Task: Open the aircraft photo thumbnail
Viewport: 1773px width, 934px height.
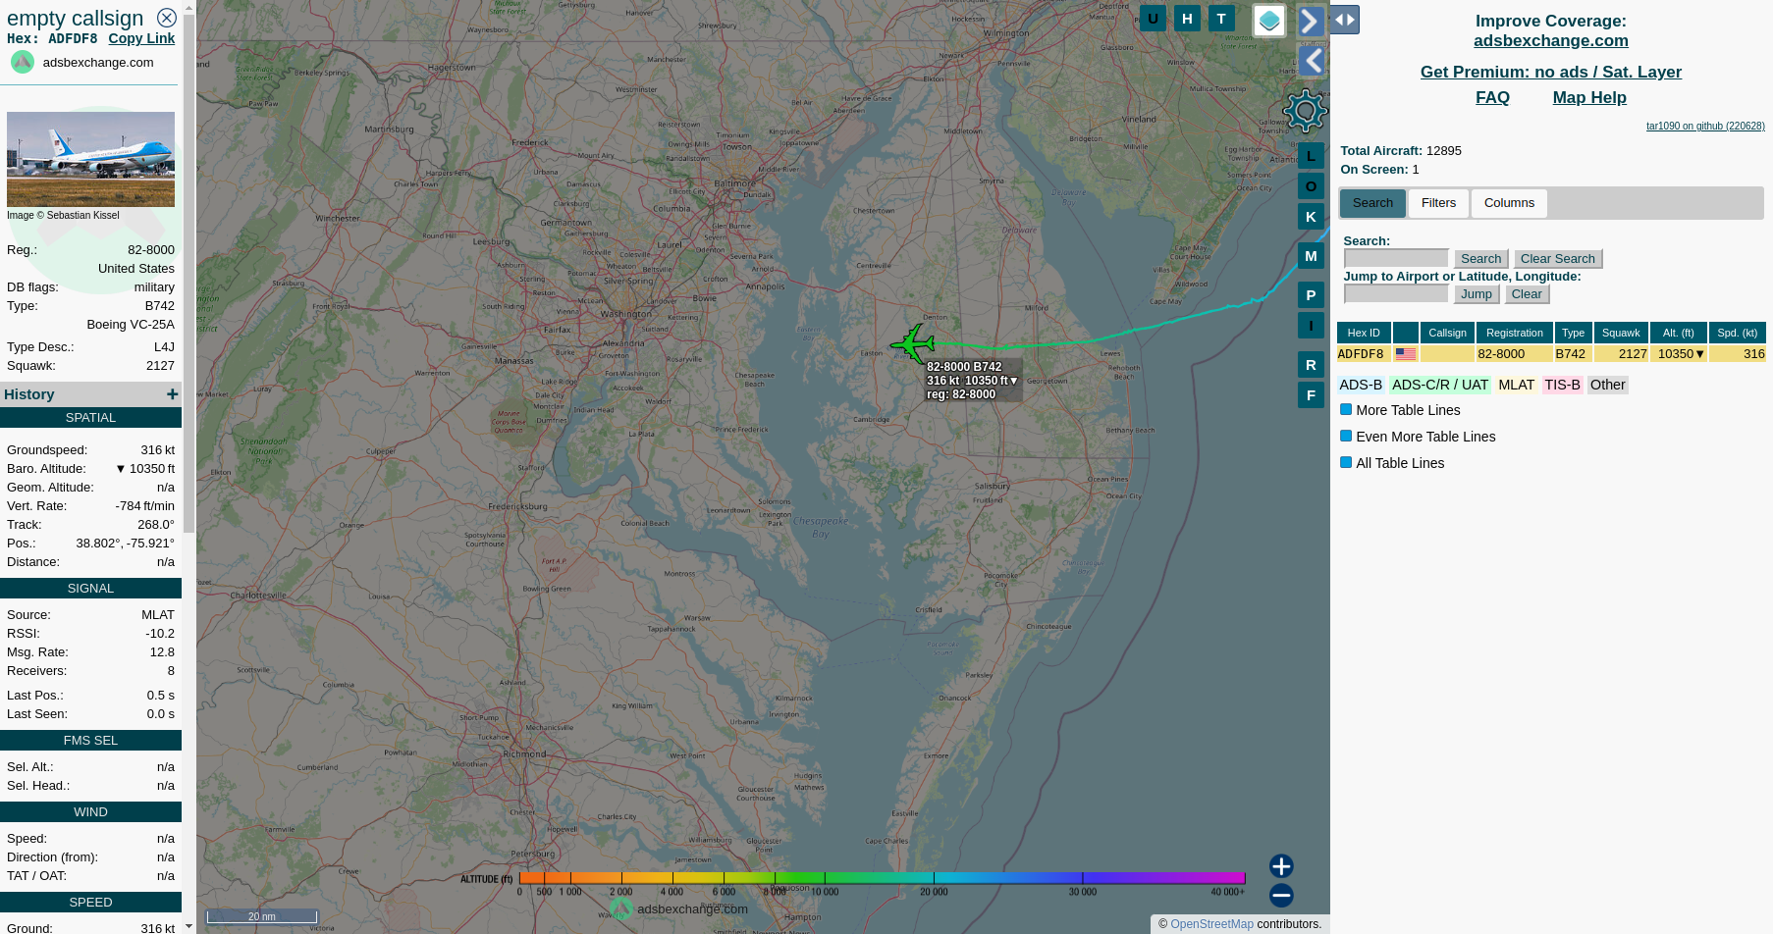Action: (90, 159)
